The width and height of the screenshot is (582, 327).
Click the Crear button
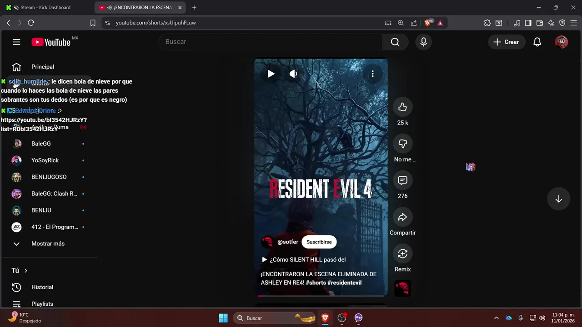tap(507, 42)
